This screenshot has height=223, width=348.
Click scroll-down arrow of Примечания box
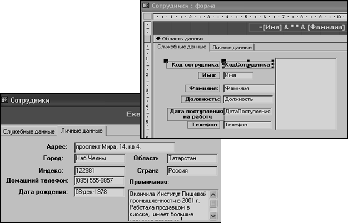(213, 215)
